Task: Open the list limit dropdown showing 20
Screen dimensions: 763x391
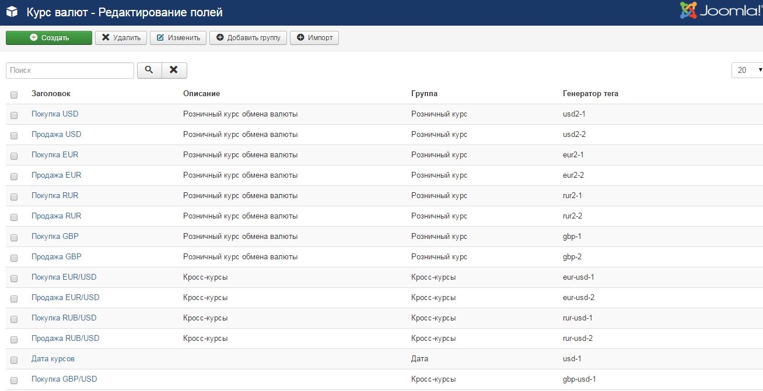Action: point(748,70)
